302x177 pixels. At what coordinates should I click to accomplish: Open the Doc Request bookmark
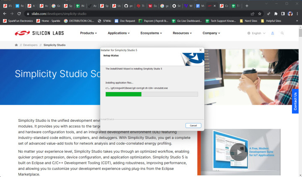(125, 21)
